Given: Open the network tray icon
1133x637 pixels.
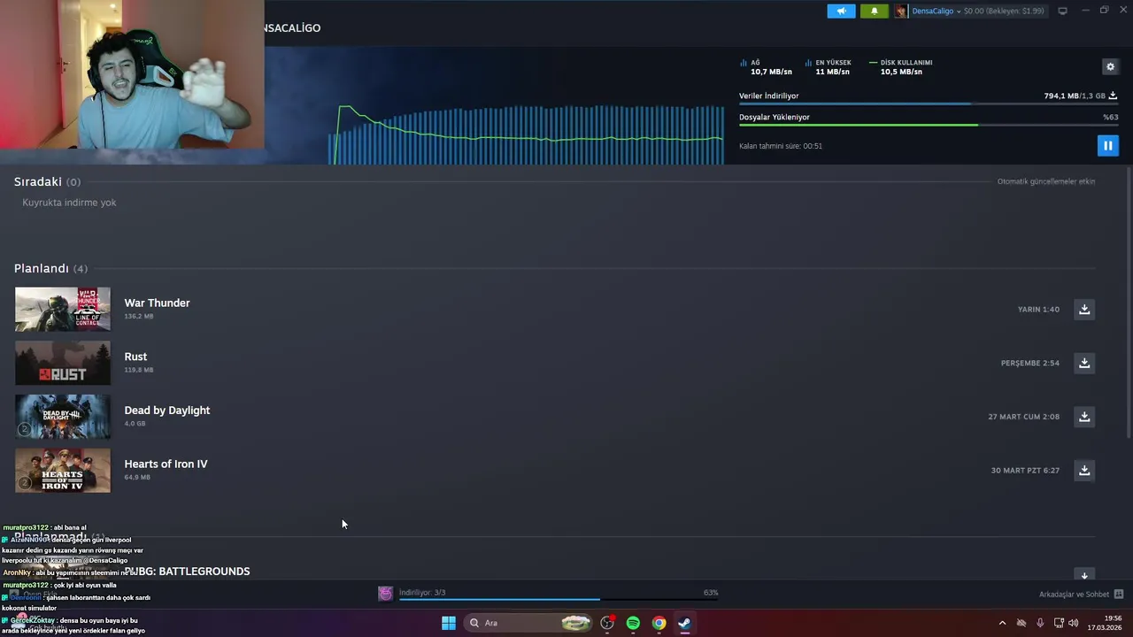Looking at the screenshot, I should pos(1059,623).
